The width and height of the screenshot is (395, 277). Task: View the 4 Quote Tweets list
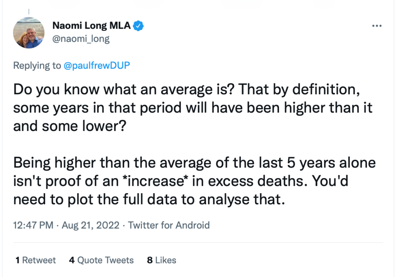[x=101, y=260]
